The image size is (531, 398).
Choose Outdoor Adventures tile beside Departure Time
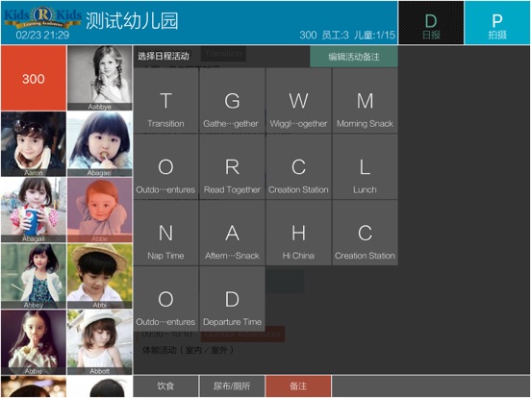coord(165,298)
